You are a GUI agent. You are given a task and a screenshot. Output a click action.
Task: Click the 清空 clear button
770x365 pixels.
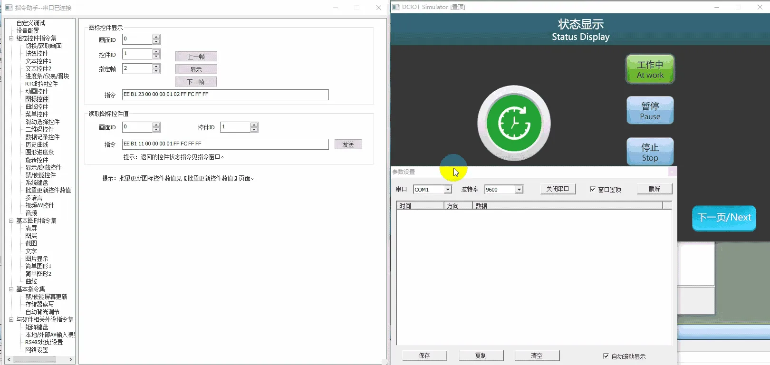537,355
